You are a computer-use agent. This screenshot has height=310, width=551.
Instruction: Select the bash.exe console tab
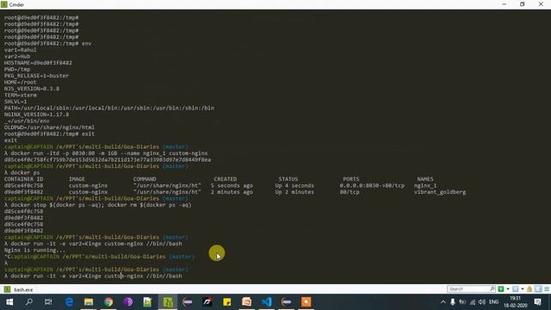click(x=19, y=289)
